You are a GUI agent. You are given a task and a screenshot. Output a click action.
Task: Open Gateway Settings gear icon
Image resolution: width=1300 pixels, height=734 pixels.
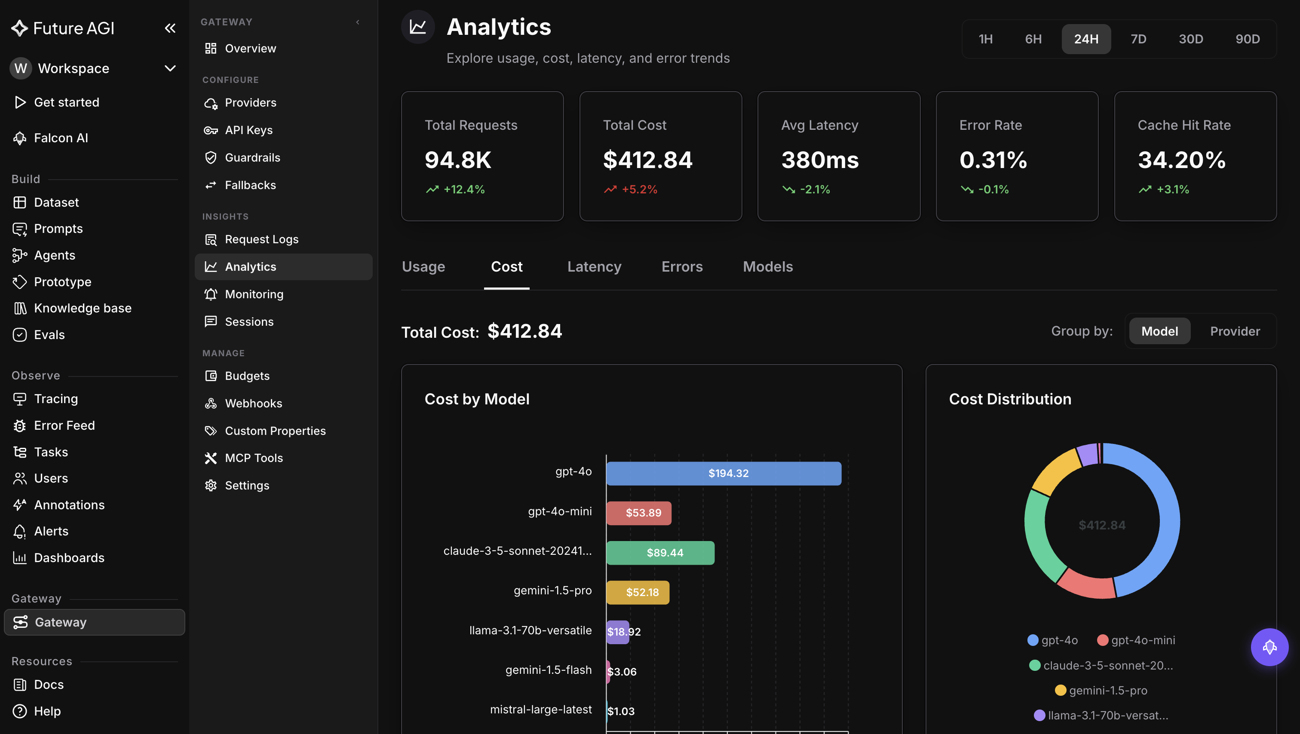pyautogui.click(x=211, y=485)
